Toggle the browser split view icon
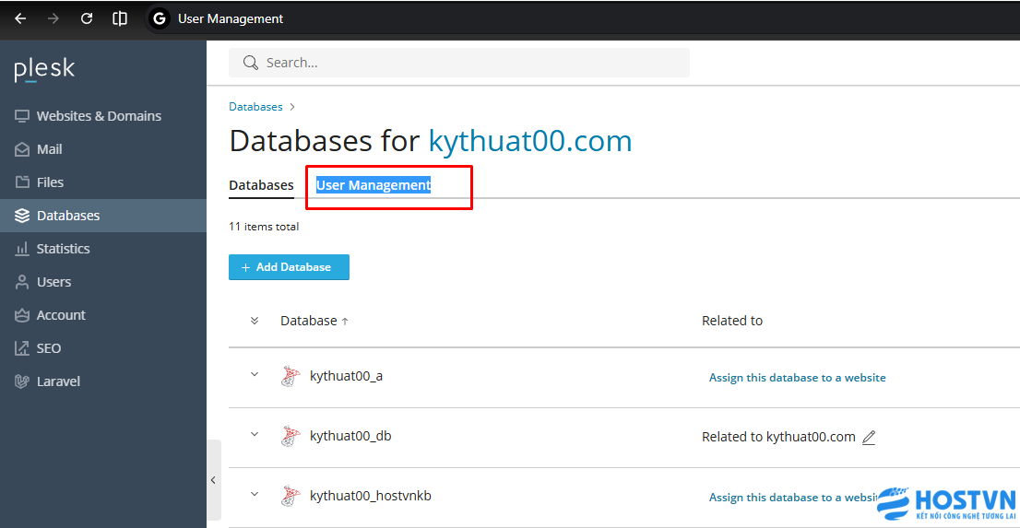 pyautogui.click(x=120, y=18)
